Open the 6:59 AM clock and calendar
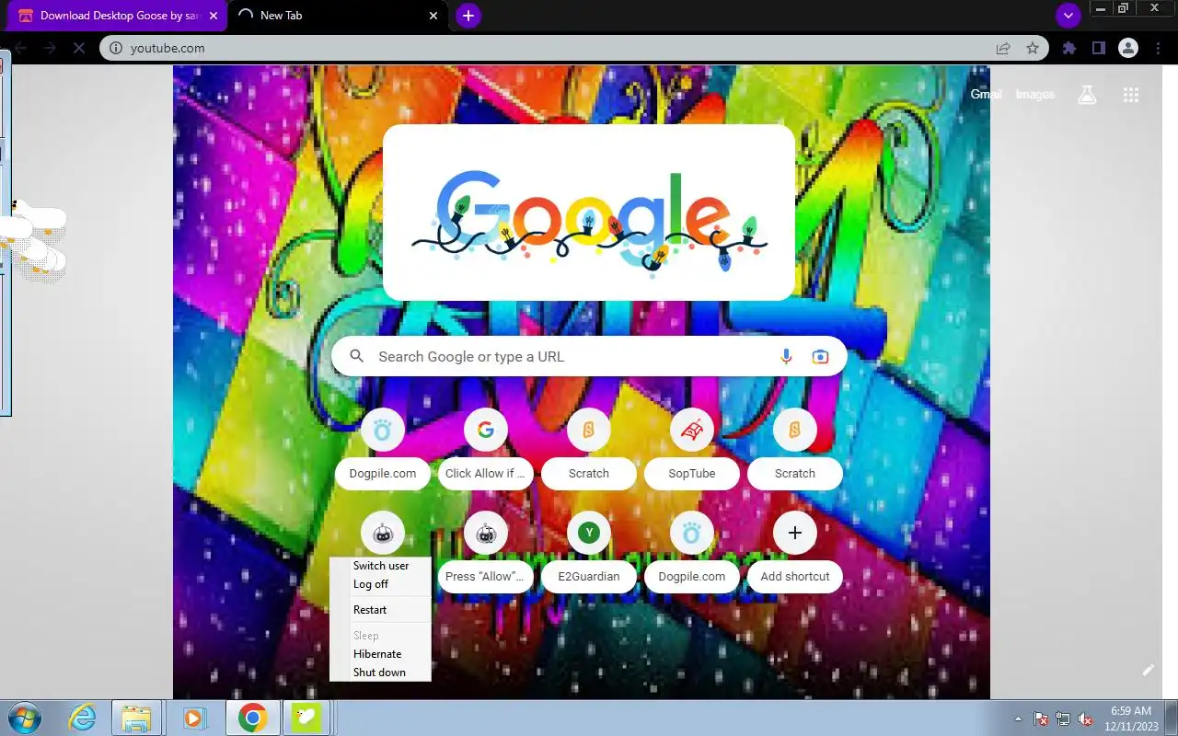This screenshot has width=1178, height=736. (x=1131, y=719)
